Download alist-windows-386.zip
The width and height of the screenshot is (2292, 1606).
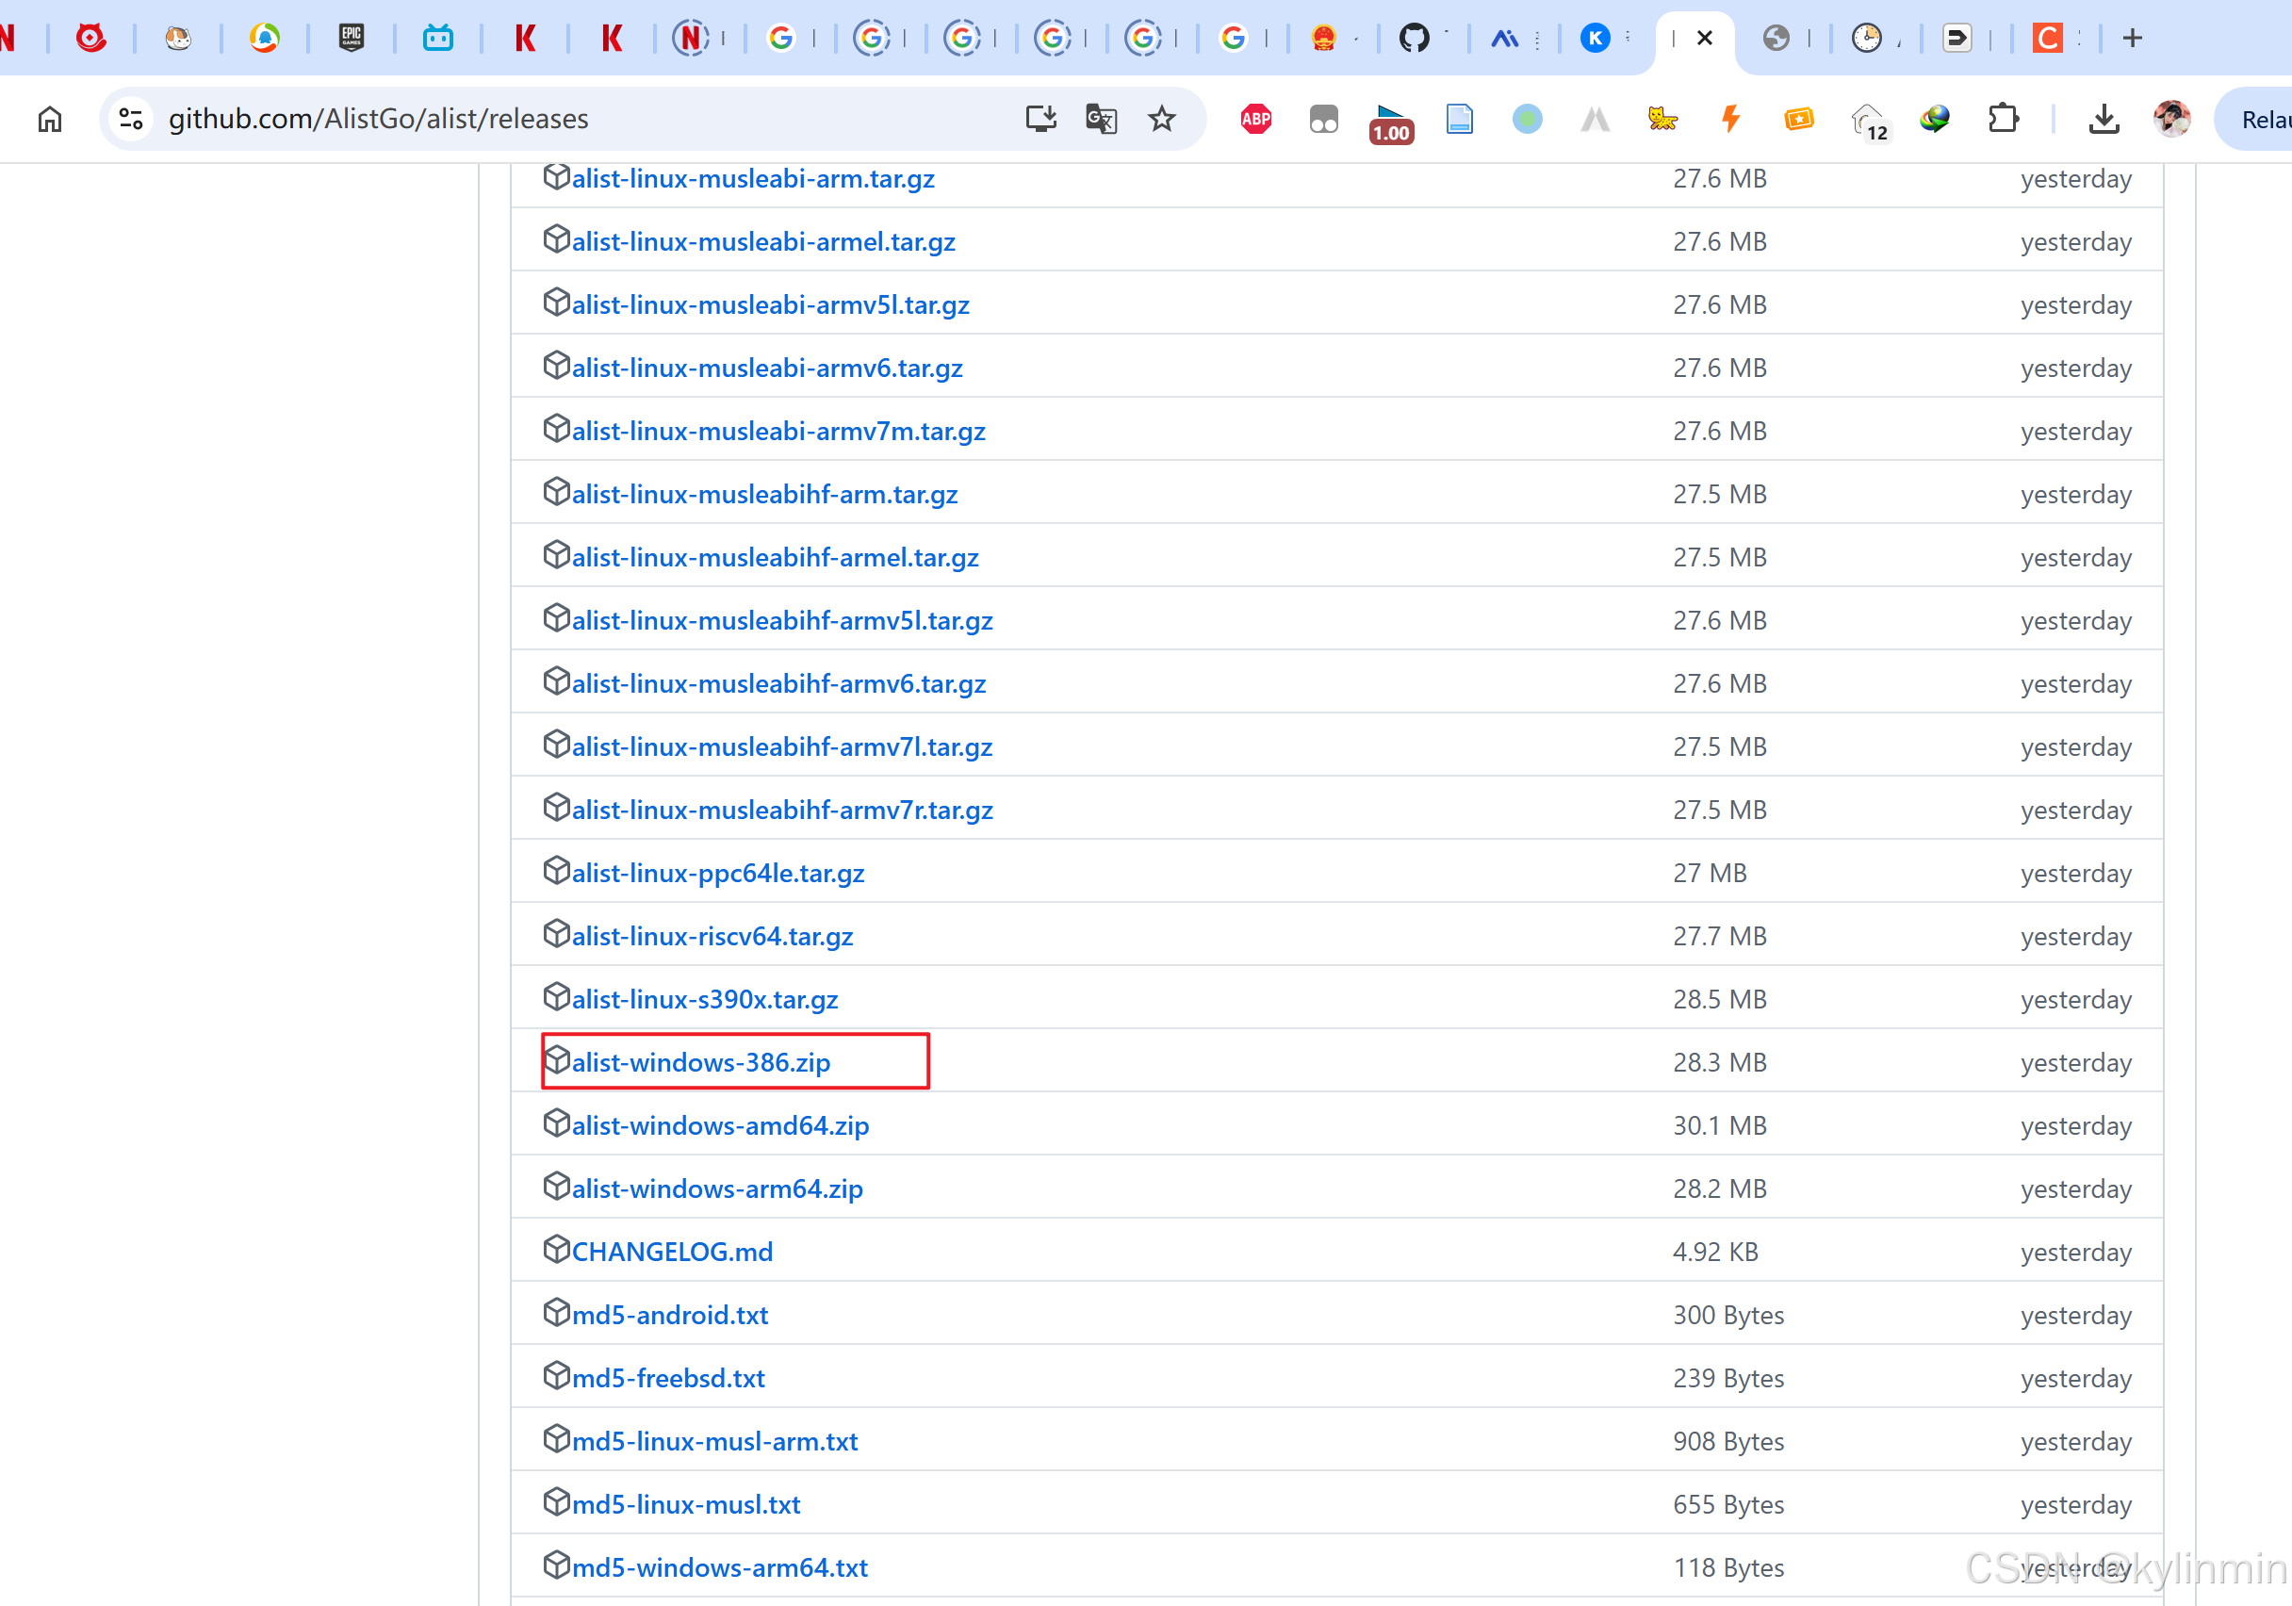(700, 1062)
